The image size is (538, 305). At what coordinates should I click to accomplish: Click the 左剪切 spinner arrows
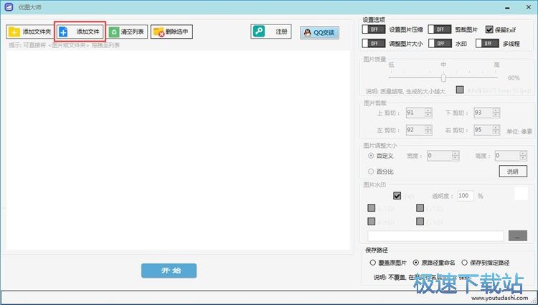(x=428, y=130)
